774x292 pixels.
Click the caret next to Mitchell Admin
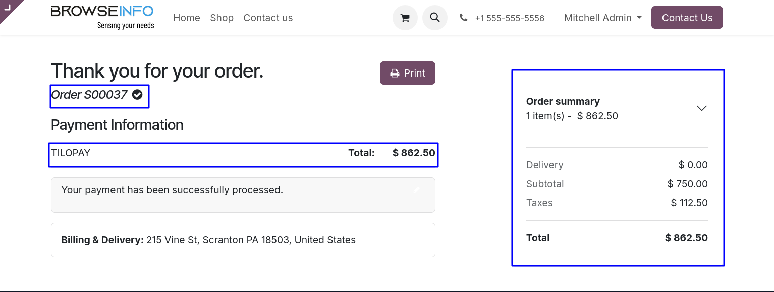click(x=639, y=18)
